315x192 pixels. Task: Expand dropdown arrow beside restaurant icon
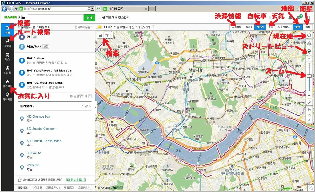[112, 35]
